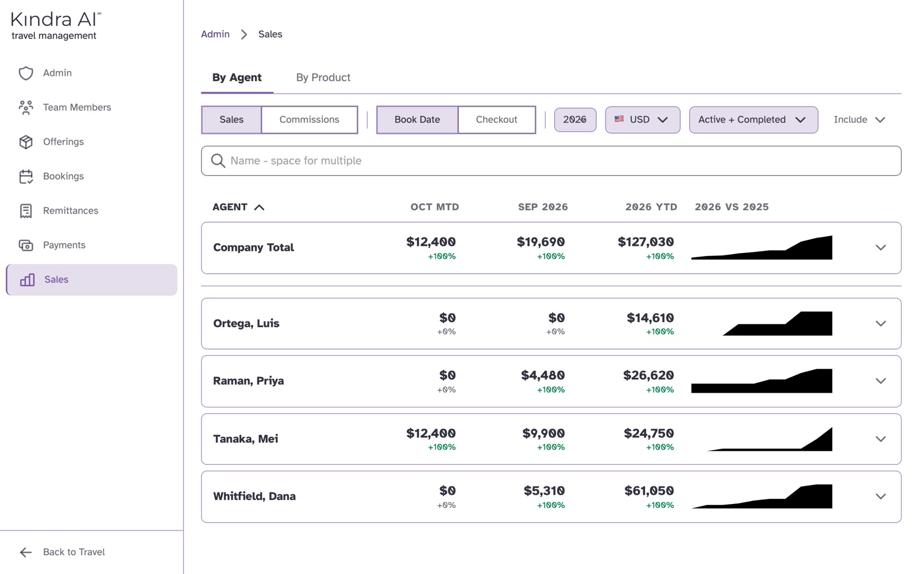
Task: Open the Include filter dropdown
Action: click(x=859, y=119)
